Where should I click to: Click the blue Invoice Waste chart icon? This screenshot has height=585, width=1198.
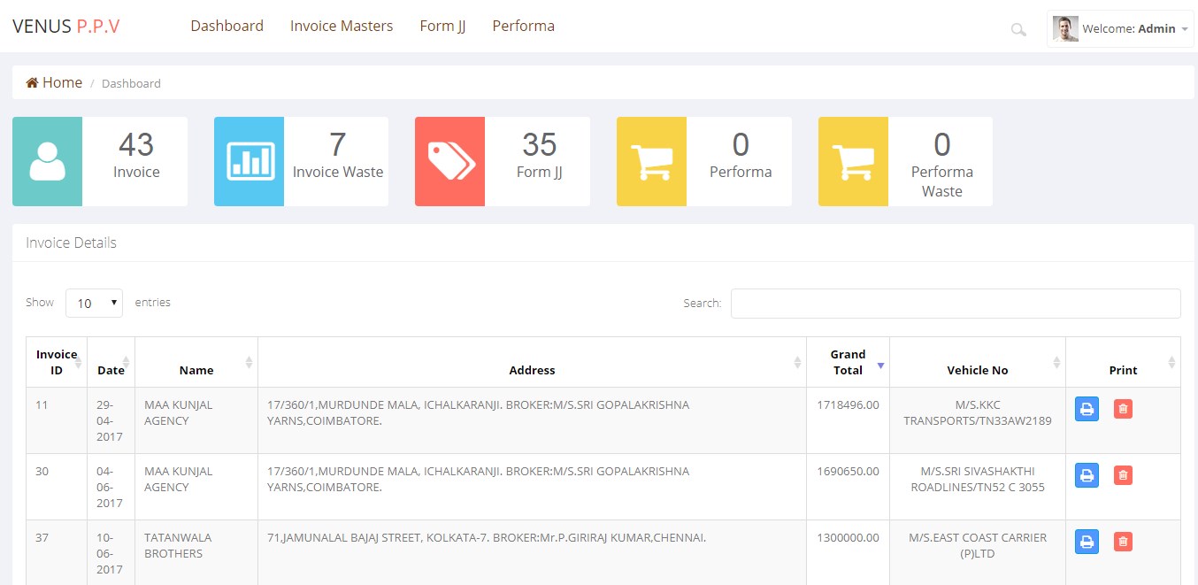249,161
